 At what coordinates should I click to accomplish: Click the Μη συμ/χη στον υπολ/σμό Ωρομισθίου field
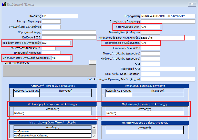(61, 58)
